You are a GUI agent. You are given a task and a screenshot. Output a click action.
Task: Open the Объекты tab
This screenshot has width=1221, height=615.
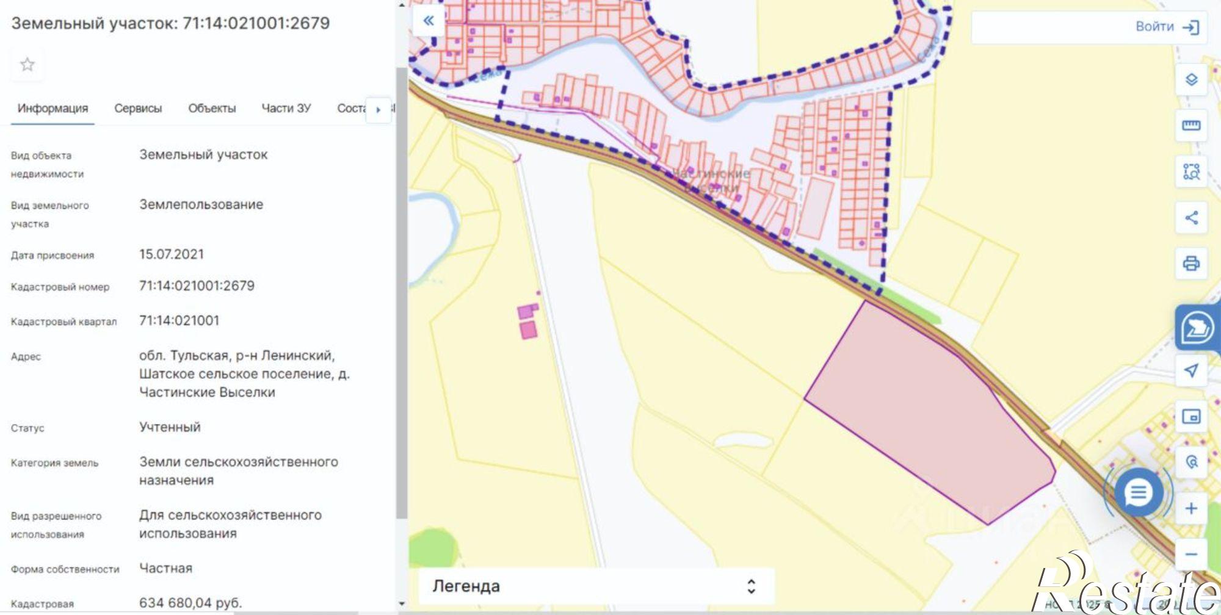pyautogui.click(x=212, y=108)
